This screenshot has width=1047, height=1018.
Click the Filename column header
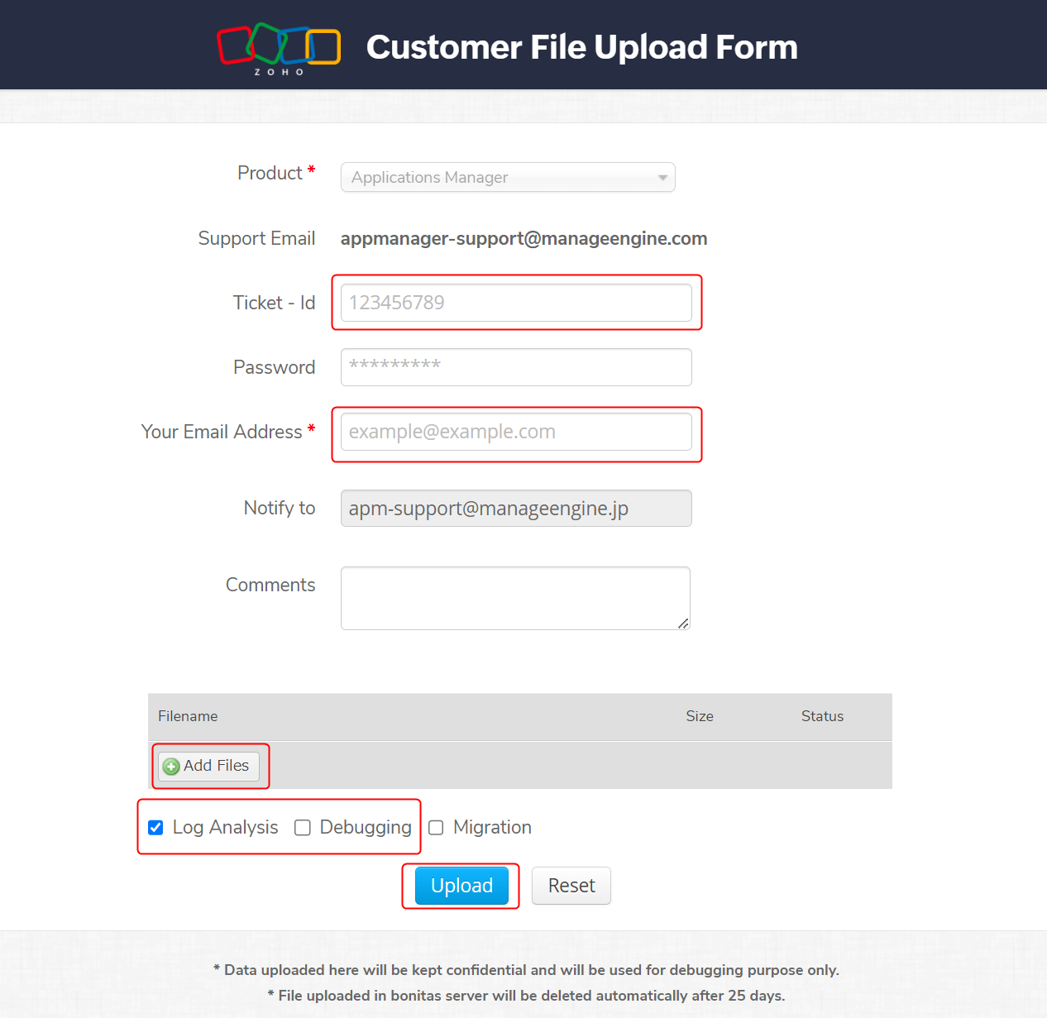click(188, 716)
